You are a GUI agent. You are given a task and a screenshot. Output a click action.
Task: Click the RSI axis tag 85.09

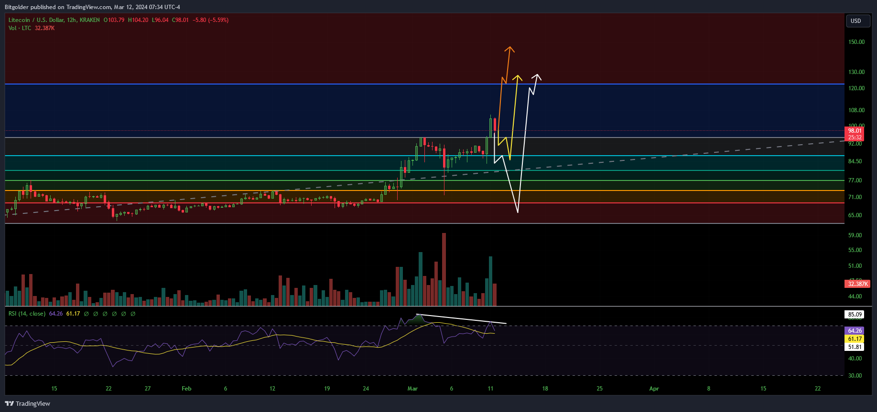coord(855,315)
